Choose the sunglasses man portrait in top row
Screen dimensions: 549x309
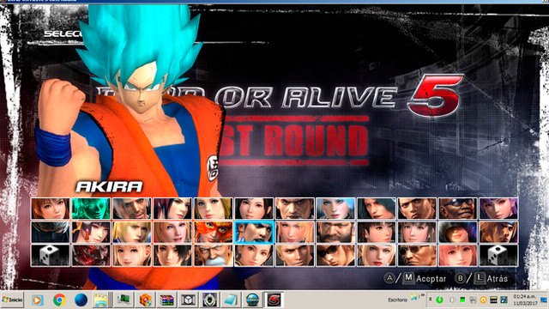457,209
